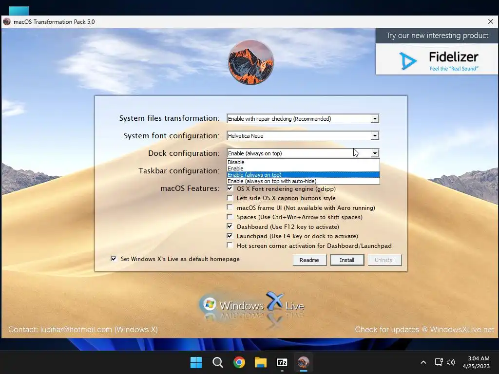
Task: Open the Windows Start menu
Action: (196, 362)
